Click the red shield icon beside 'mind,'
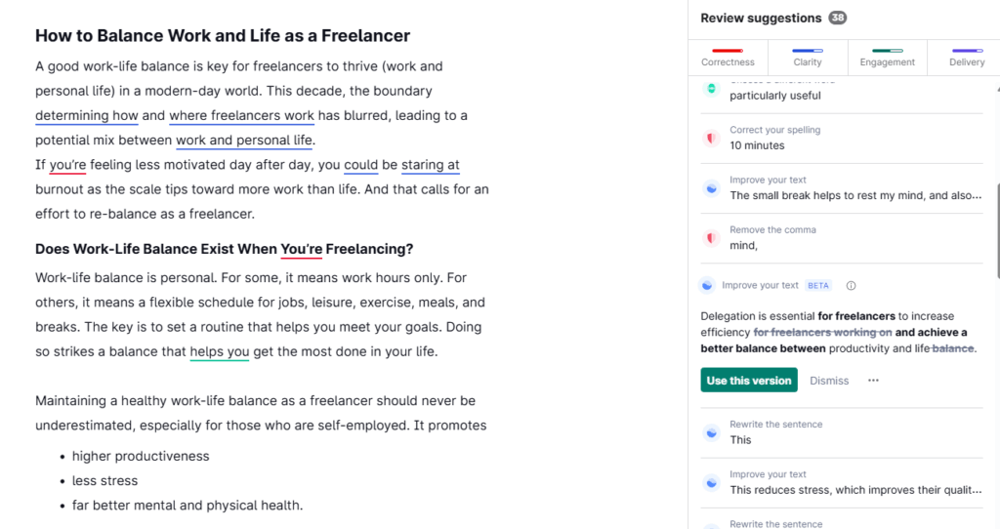 pos(711,238)
